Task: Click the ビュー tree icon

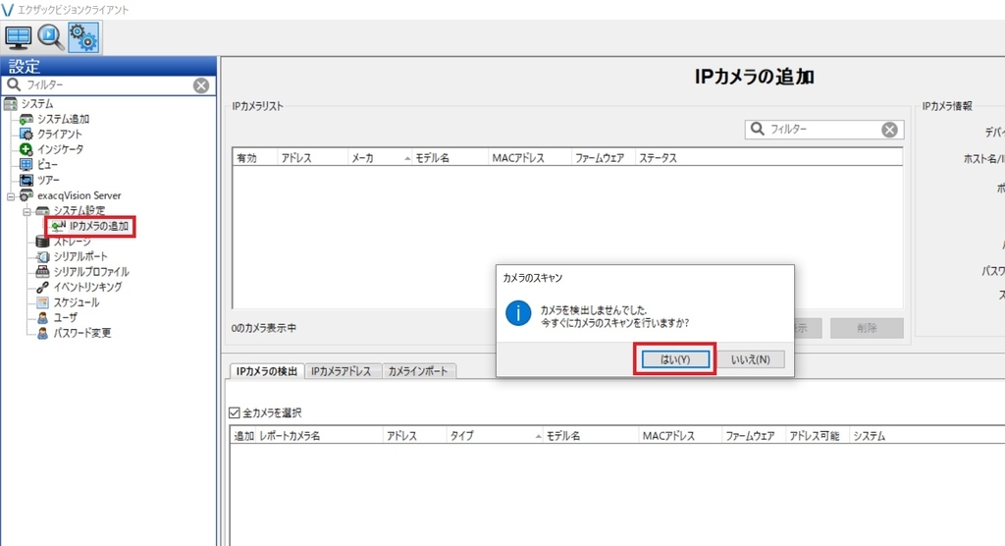Action: (26, 165)
